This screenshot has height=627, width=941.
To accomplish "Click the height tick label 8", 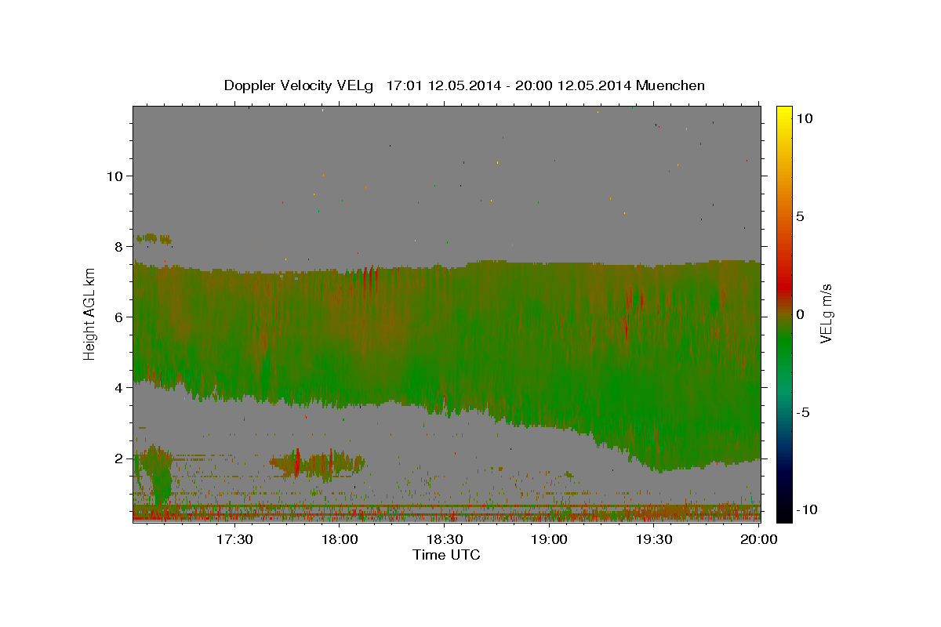I will tap(119, 246).
